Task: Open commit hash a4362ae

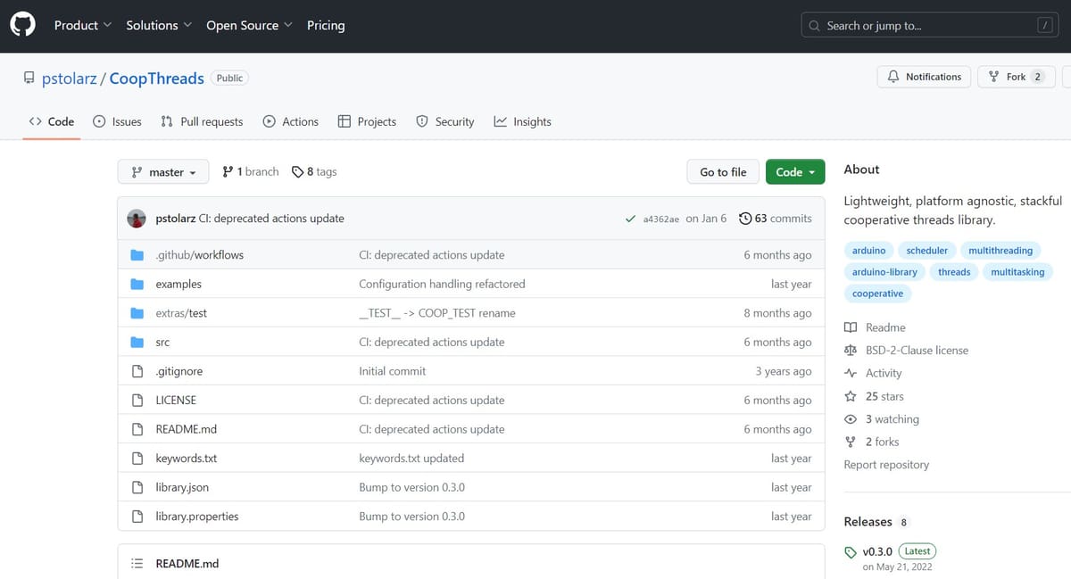Action: (661, 219)
